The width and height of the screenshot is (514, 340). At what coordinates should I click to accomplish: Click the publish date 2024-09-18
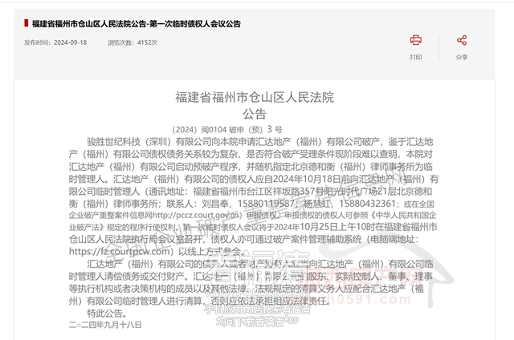click(x=70, y=42)
